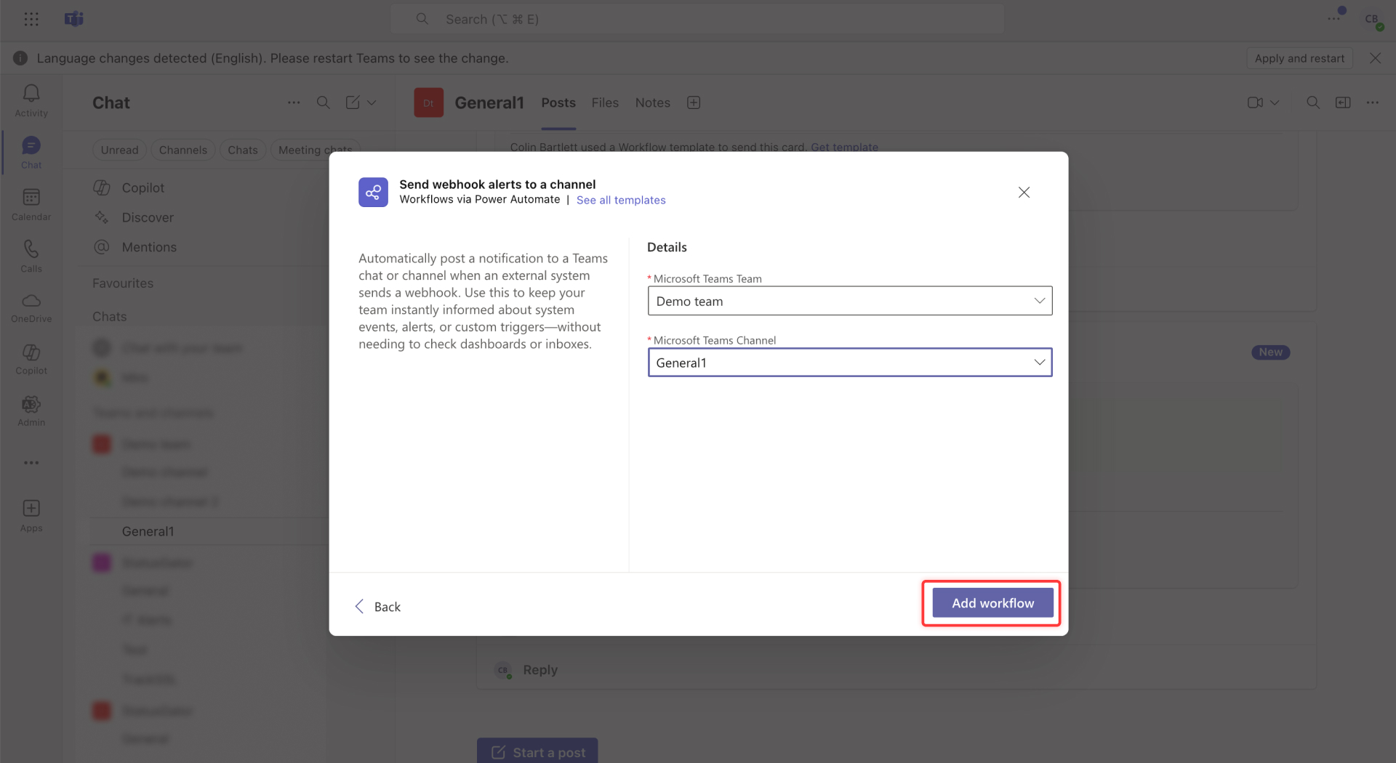Click Apply and restart button
The image size is (1396, 763).
(1299, 58)
